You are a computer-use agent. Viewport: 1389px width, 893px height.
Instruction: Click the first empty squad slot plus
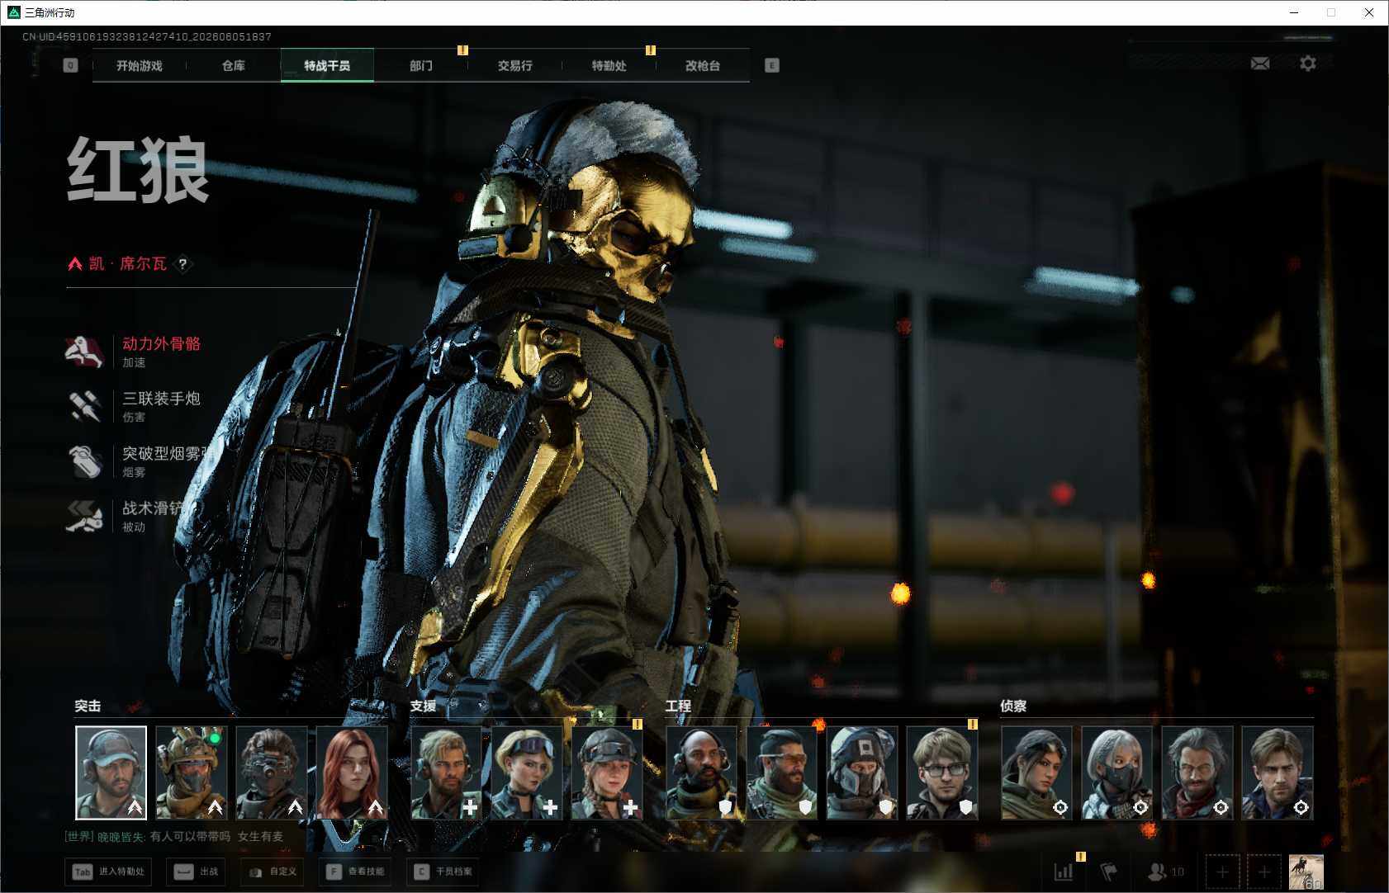1222,872
